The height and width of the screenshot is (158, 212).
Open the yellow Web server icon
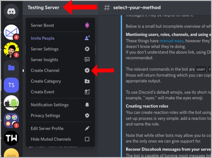(x=11, y=153)
